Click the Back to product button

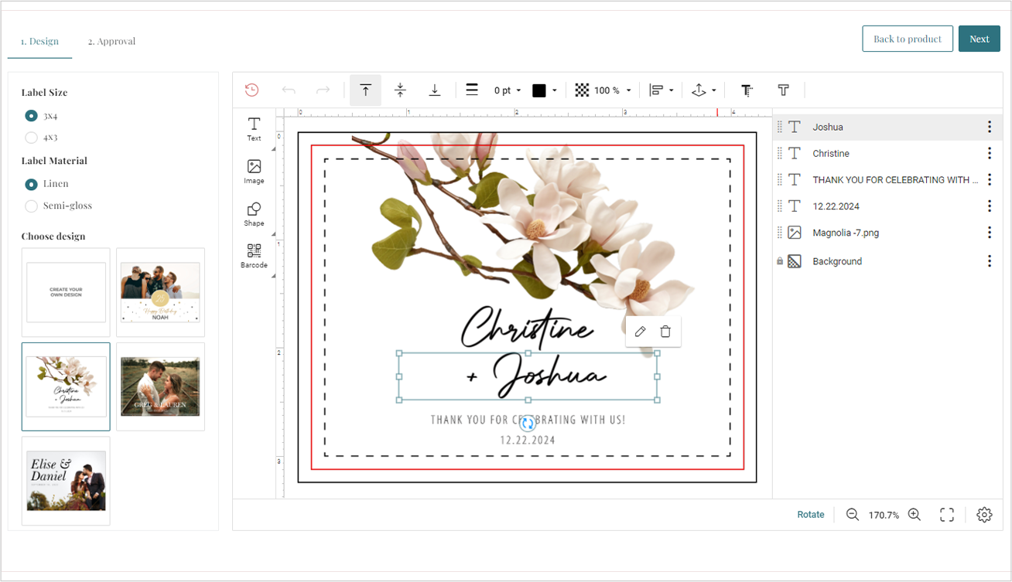click(x=908, y=39)
